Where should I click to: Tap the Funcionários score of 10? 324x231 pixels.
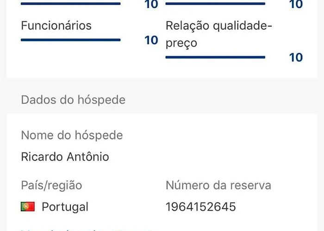coord(151,40)
